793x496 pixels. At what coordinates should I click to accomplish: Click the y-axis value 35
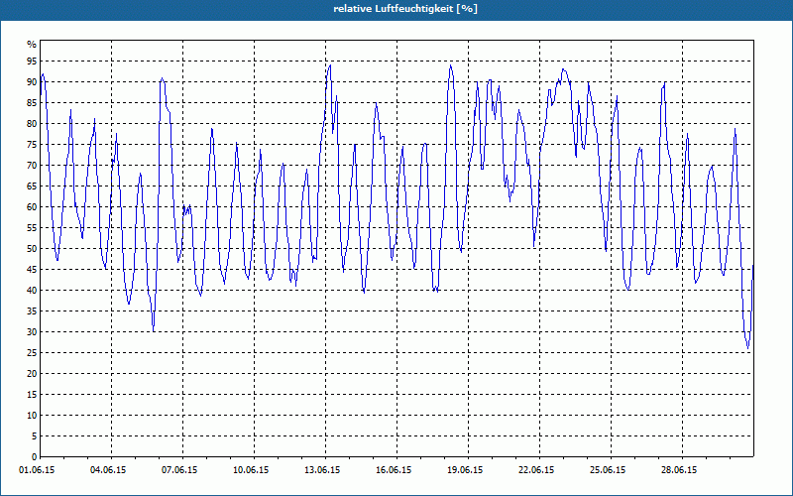click(x=32, y=311)
